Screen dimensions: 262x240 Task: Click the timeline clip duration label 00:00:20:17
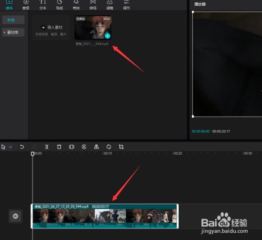100,207
